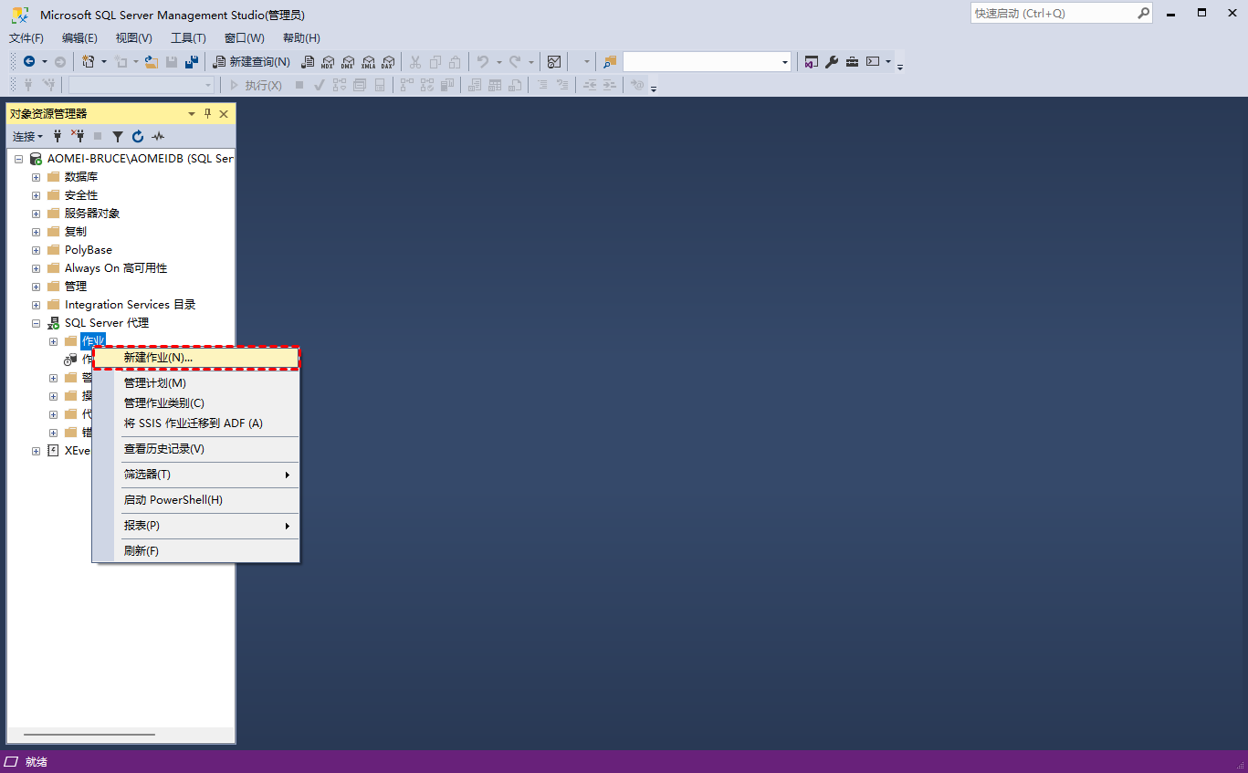The width and height of the screenshot is (1248, 773).
Task: Open the Activity Monitor pulse icon
Action: click(x=158, y=137)
